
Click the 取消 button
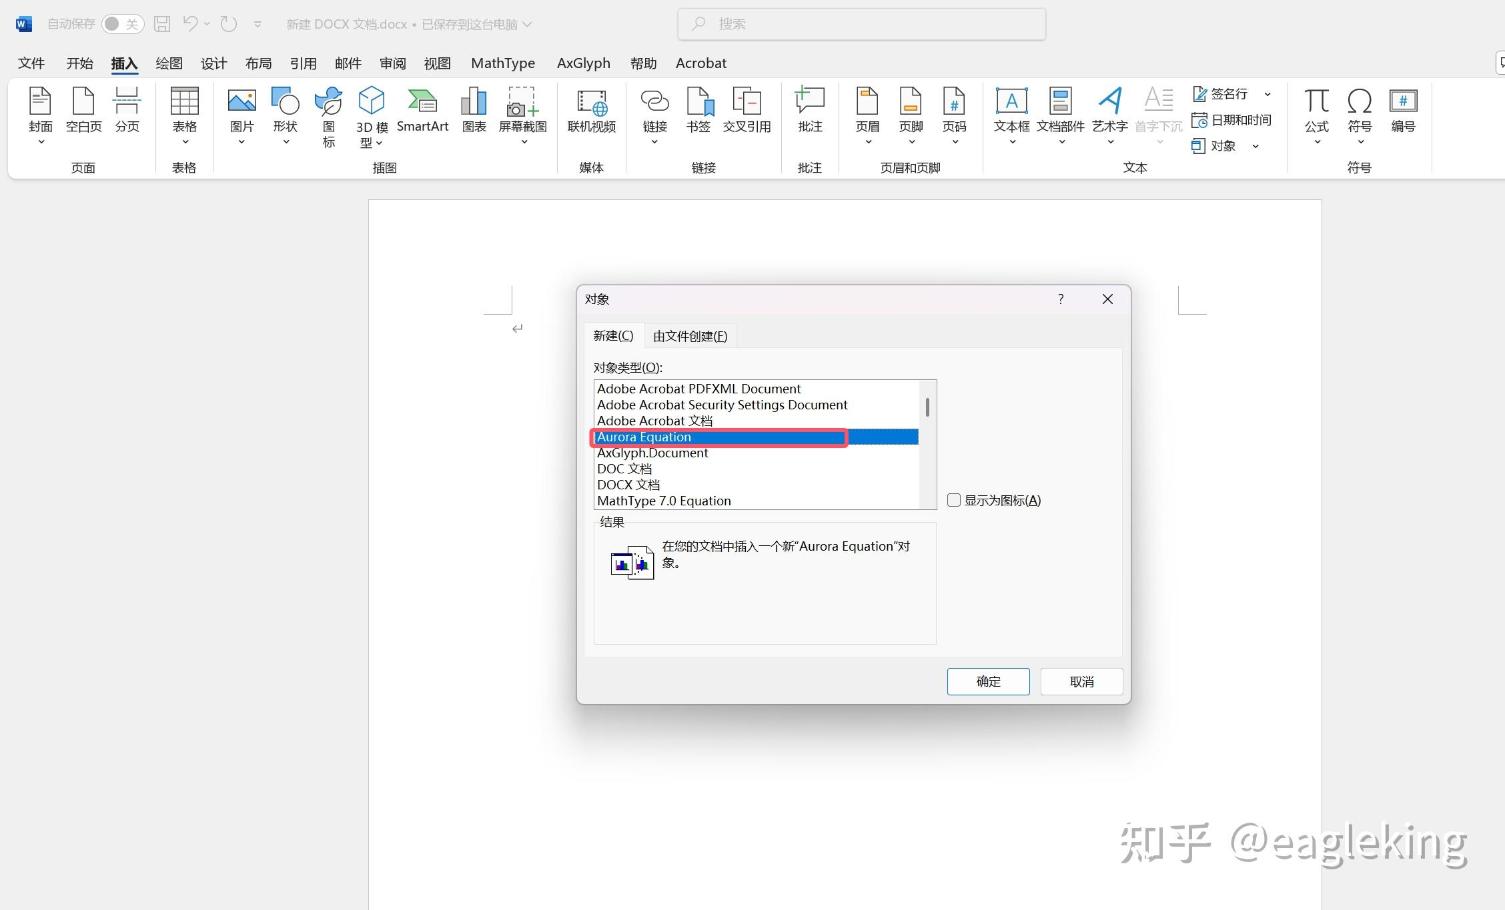1081,681
